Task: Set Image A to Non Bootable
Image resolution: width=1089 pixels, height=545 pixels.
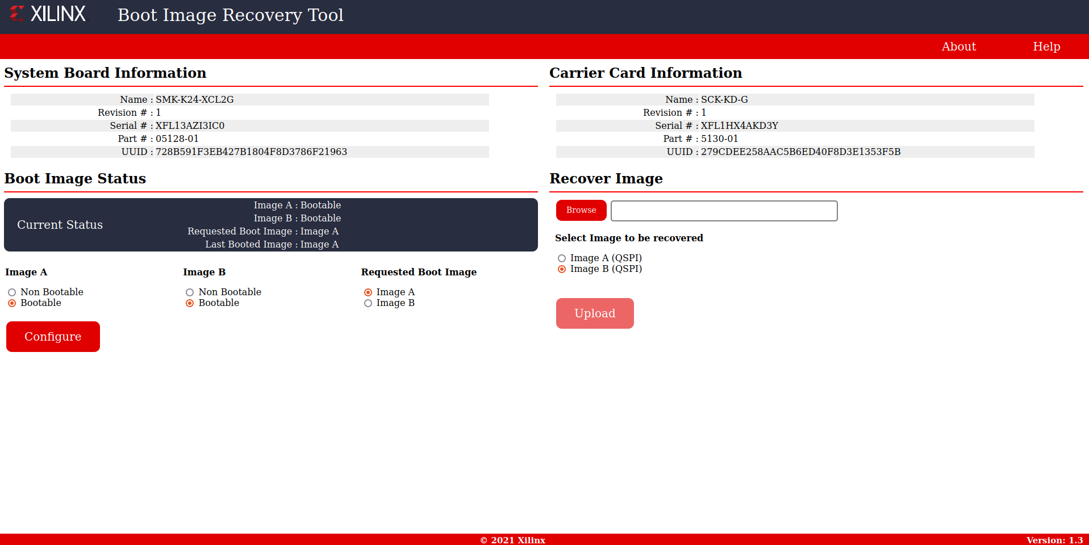Action: pos(12,292)
